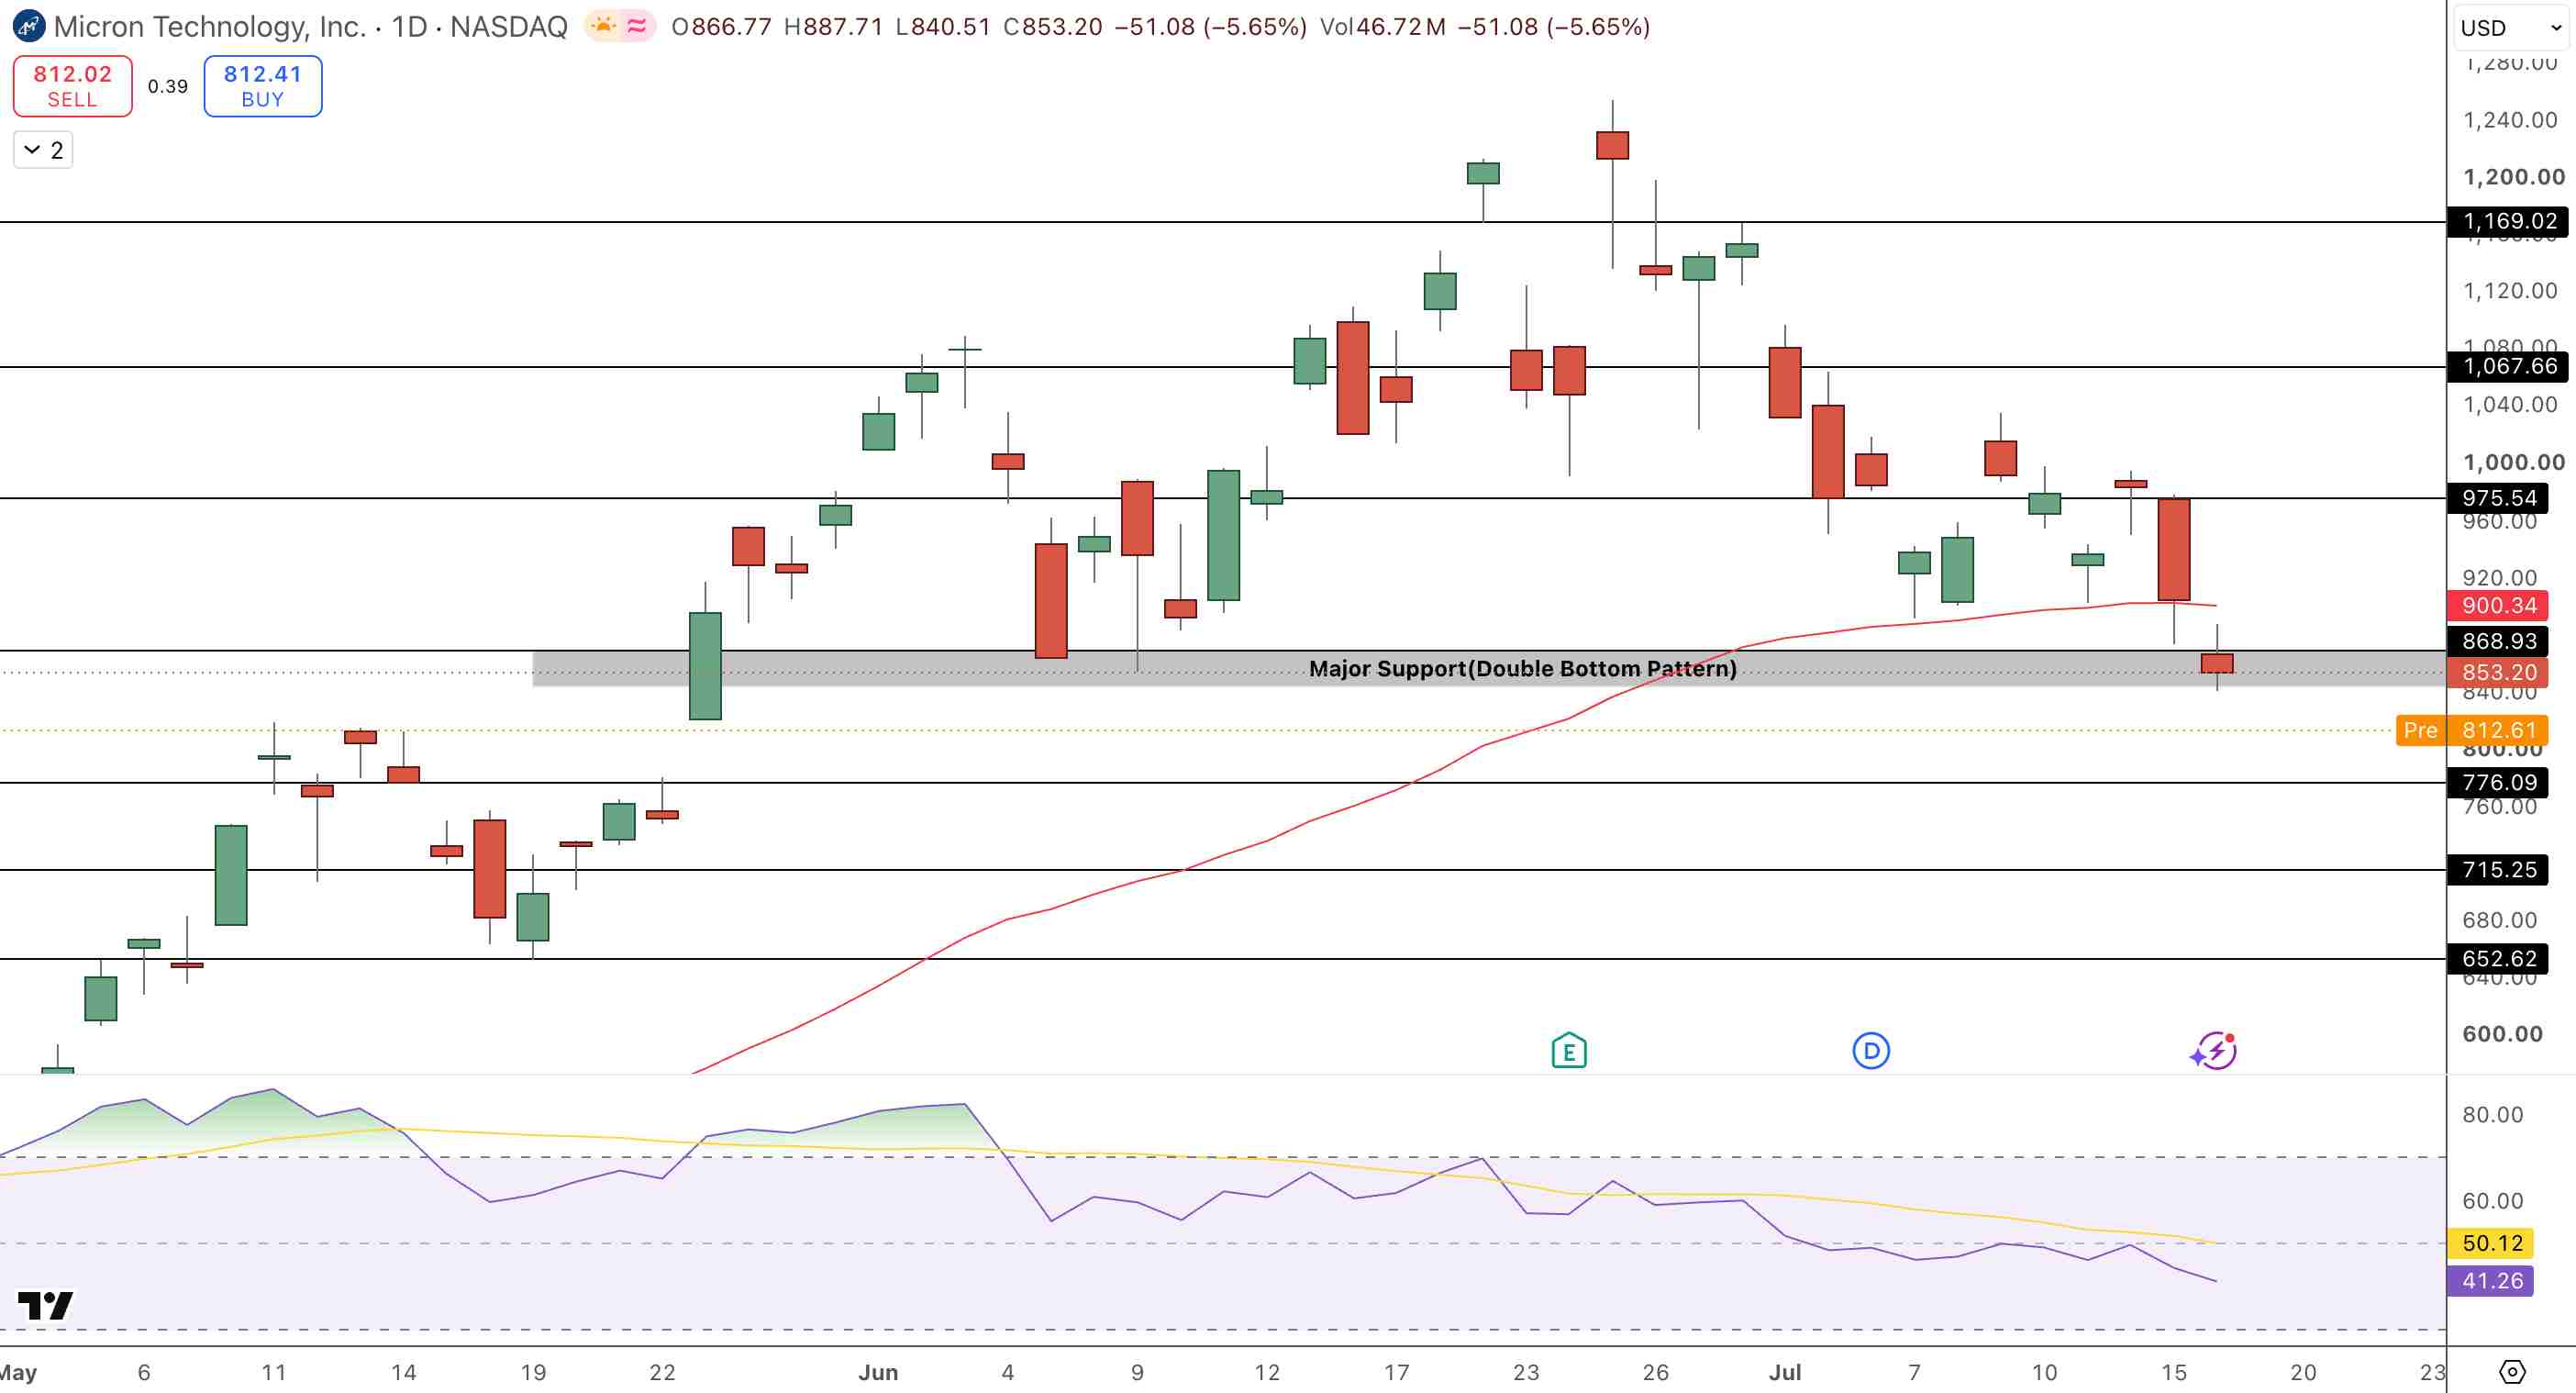Click the blue 812.41 BUY button
Viewport: 2576px width, 1393px height.
click(x=263, y=86)
